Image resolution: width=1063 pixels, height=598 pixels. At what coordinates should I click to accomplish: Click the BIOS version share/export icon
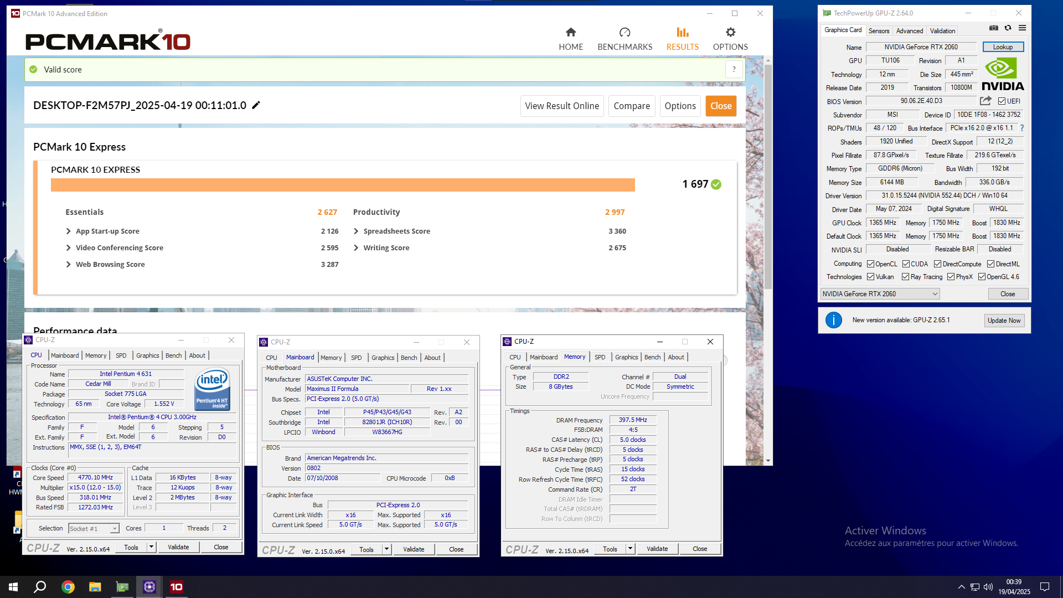(x=985, y=101)
